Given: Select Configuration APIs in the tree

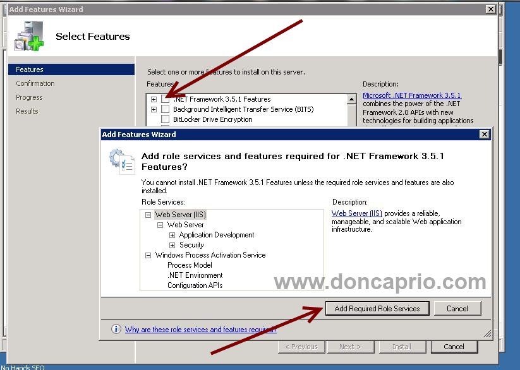Looking at the screenshot, I should (x=195, y=285).
